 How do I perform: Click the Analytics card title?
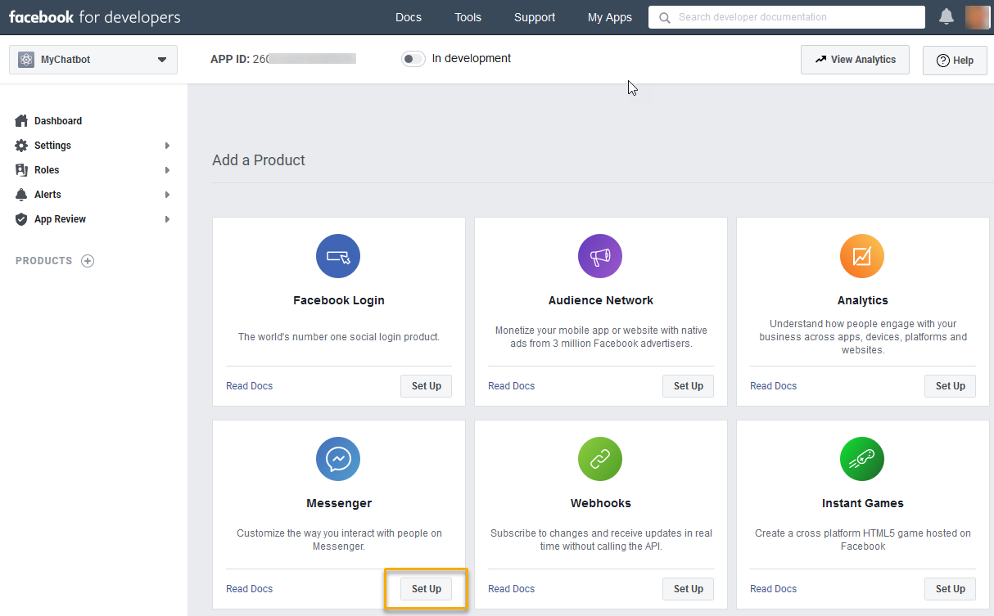[863, 300]
